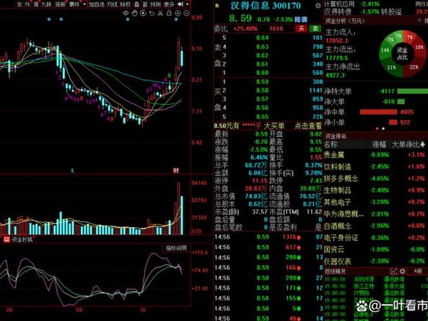
Task: Click the 名称 column header
Action: click(331, 144)
